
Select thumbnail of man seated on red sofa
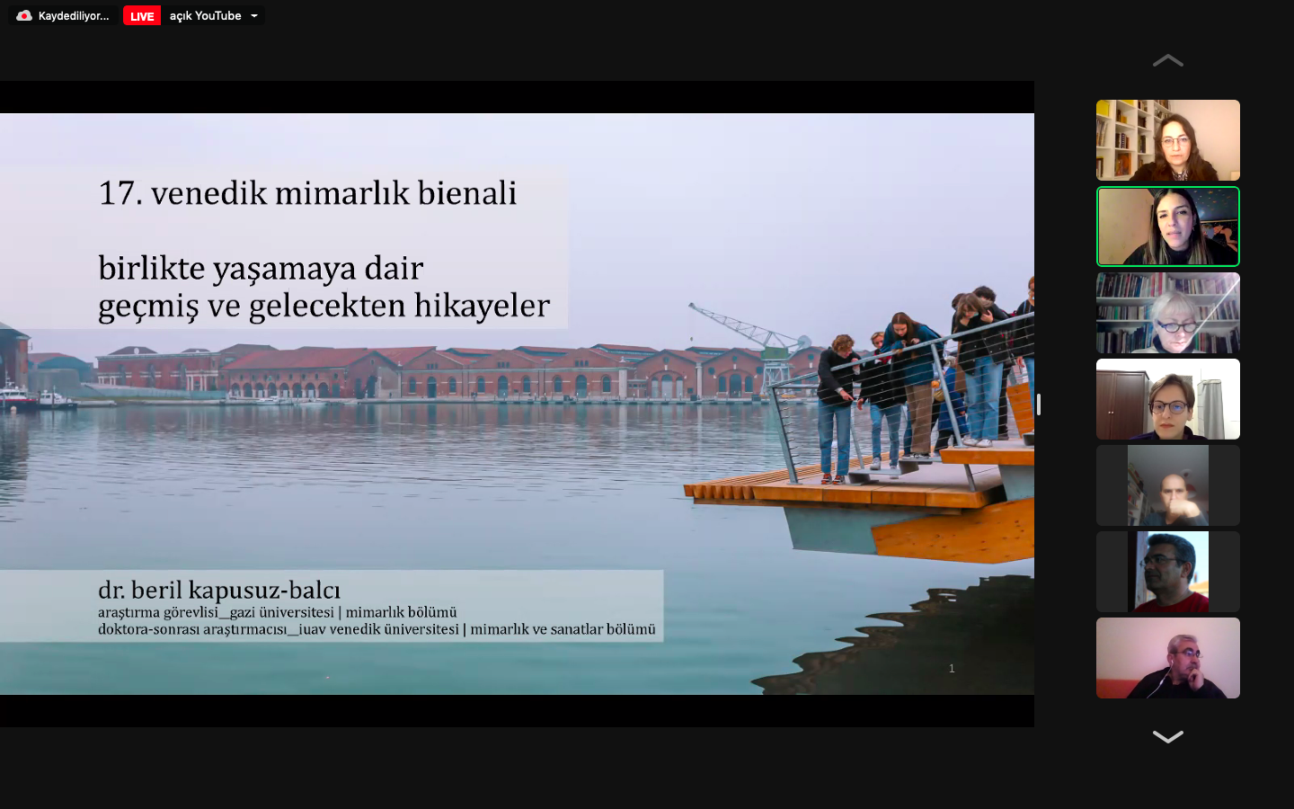point(1168,658)
